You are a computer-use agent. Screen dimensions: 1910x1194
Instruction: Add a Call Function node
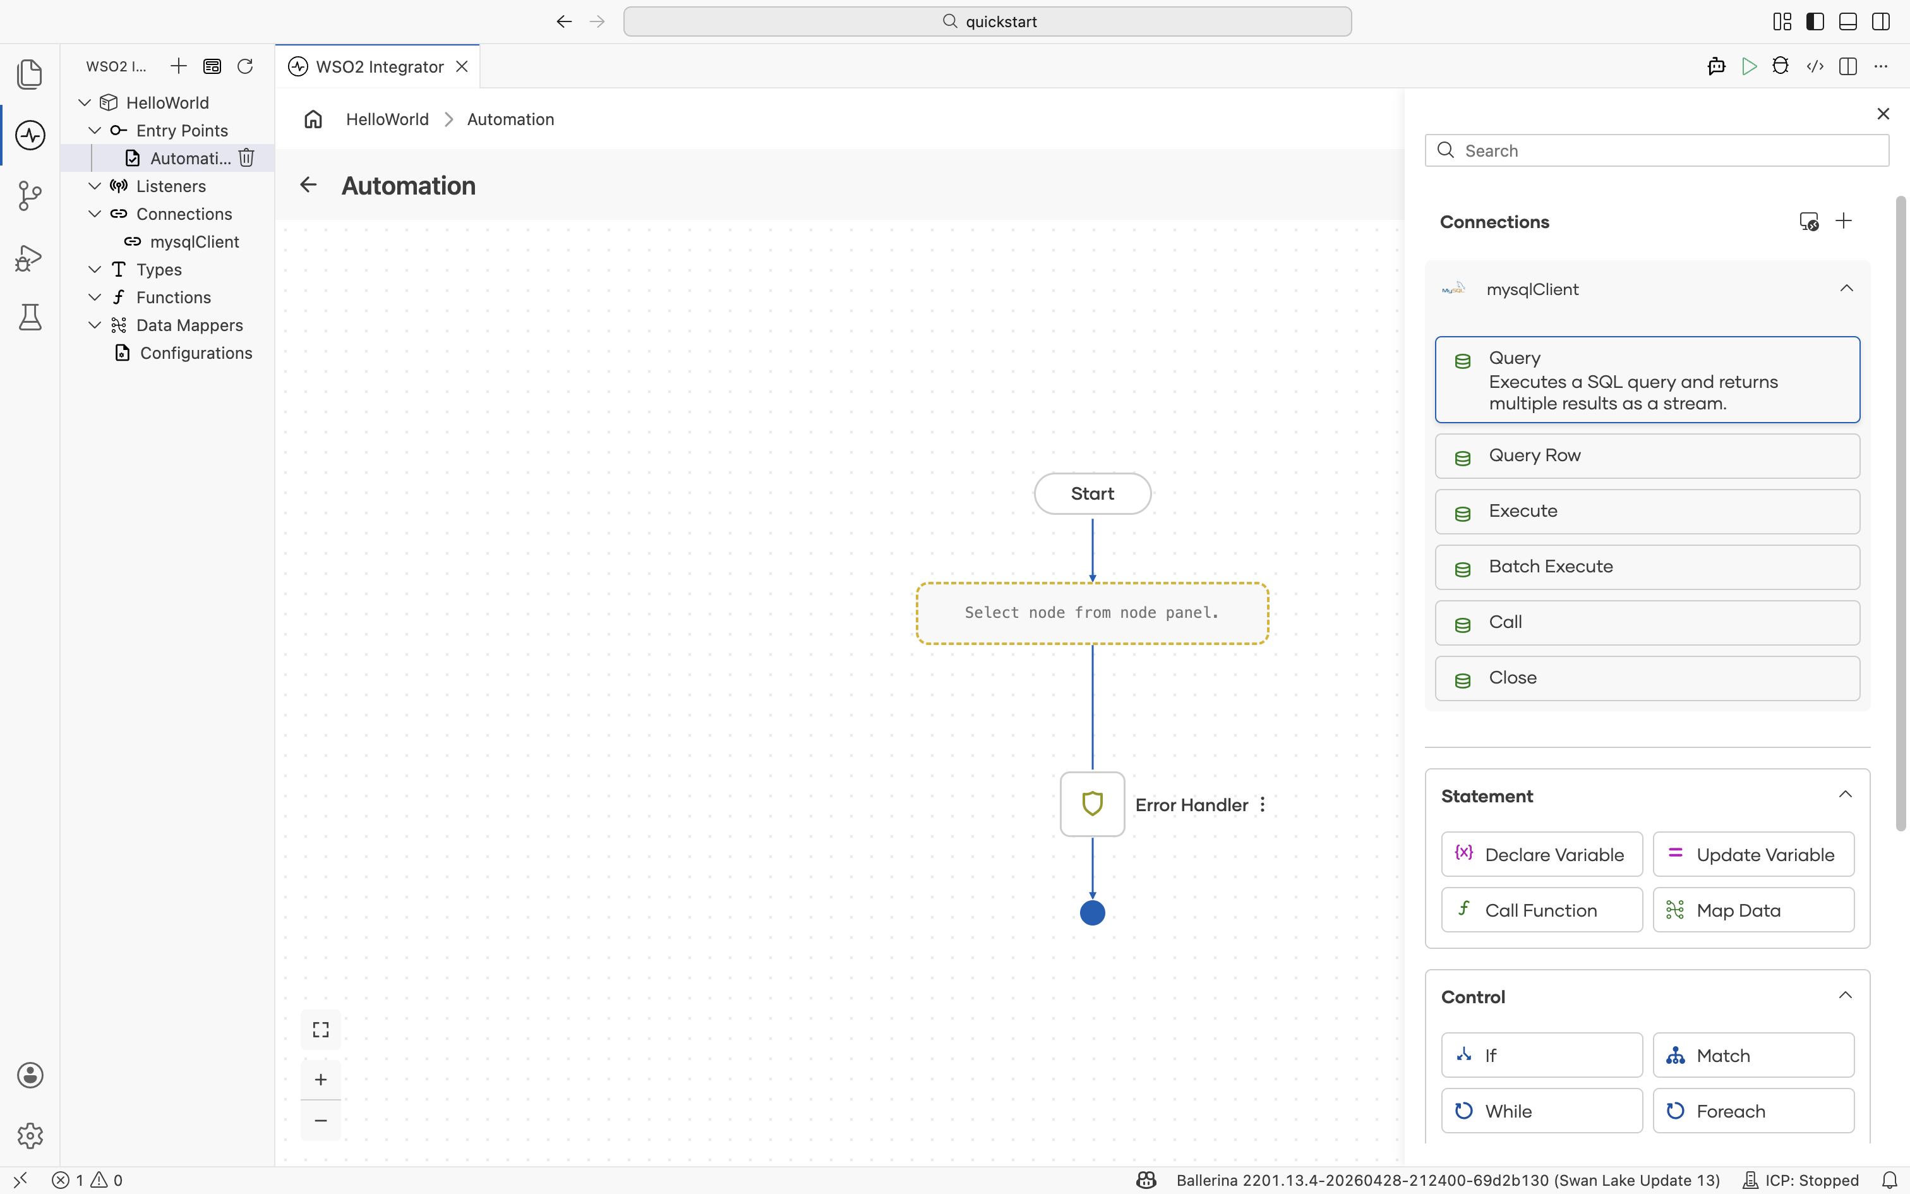point(1541,910)
